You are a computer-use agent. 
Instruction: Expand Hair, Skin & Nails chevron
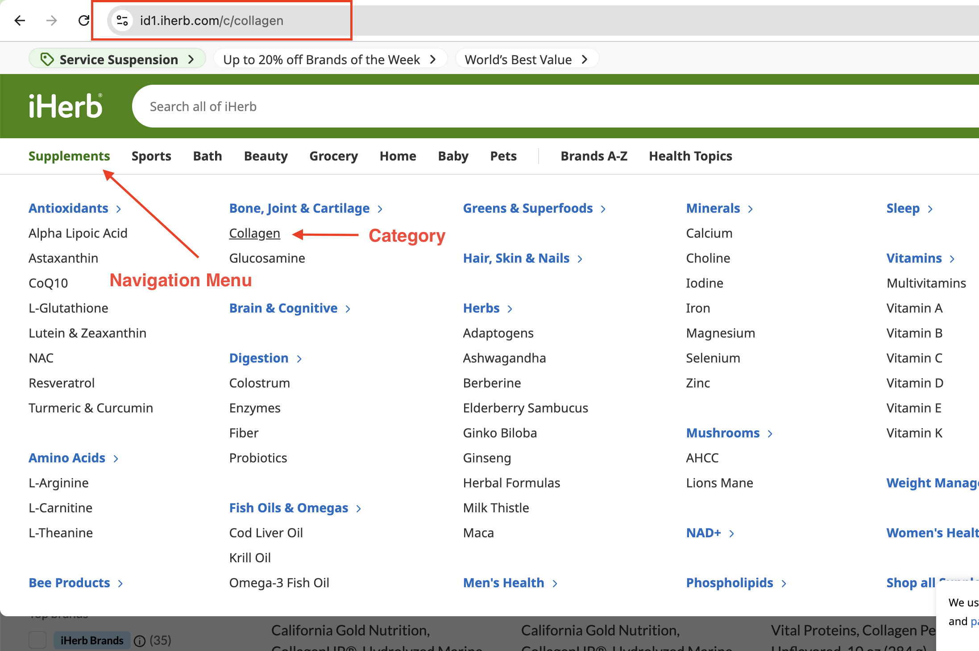[580, 259]
